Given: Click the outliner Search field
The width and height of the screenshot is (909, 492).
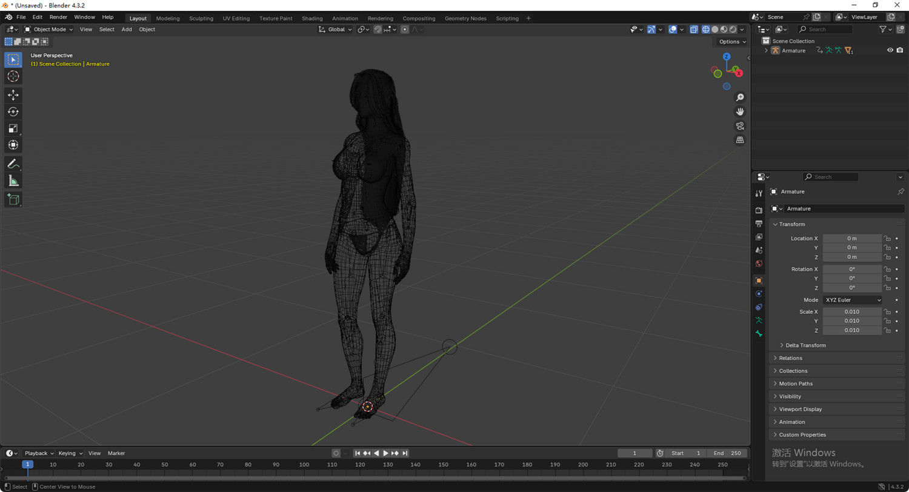Looking at the screenshot, I should 825,29.
